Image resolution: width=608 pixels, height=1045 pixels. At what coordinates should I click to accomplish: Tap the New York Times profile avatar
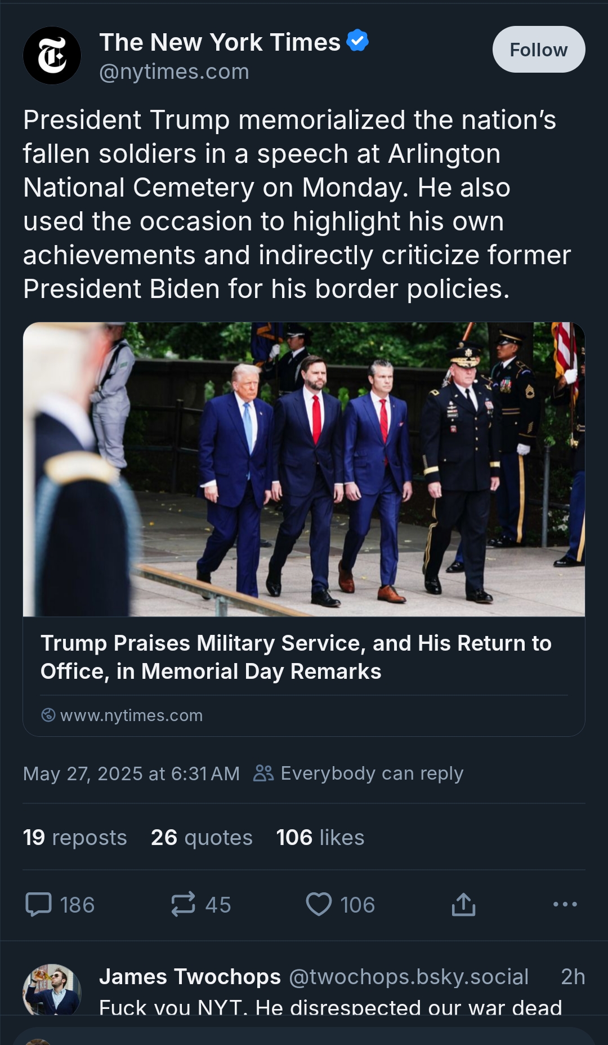[52, 56]
